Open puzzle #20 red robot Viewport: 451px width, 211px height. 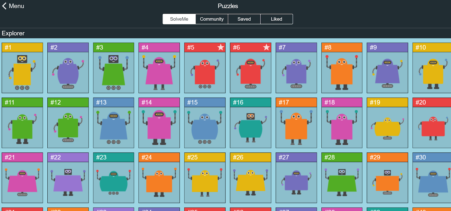(432, 123)
